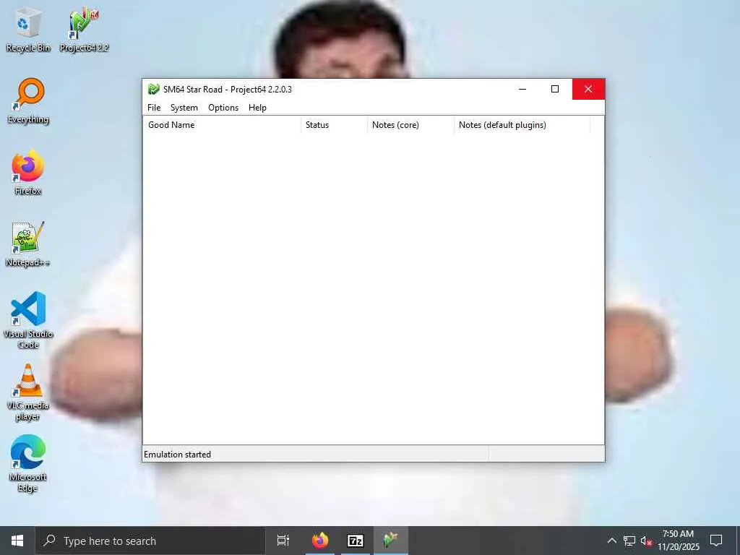
Task: Click the muted volume tray icon
Action: click(x=646, y=541)
